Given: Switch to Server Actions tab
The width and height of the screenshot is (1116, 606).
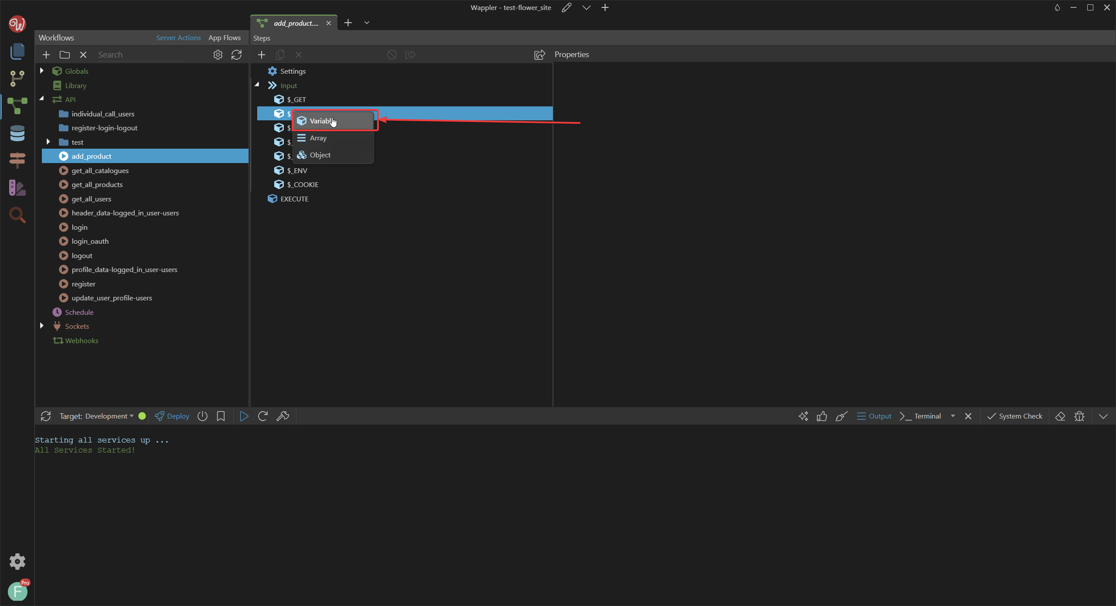Looking at the screenshot, I should (x=178, y=37).
